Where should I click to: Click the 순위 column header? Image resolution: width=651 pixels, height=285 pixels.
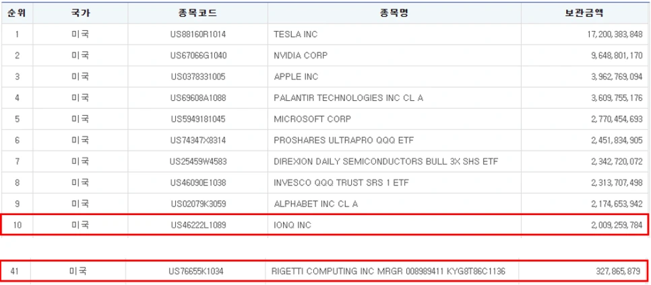click(x=17, y=13)
